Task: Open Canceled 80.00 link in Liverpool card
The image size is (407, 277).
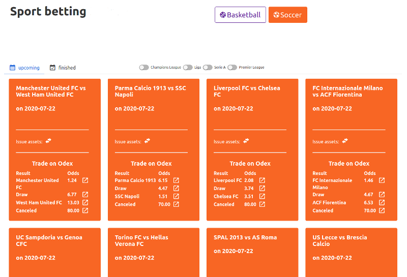Action: pos(262,204)
